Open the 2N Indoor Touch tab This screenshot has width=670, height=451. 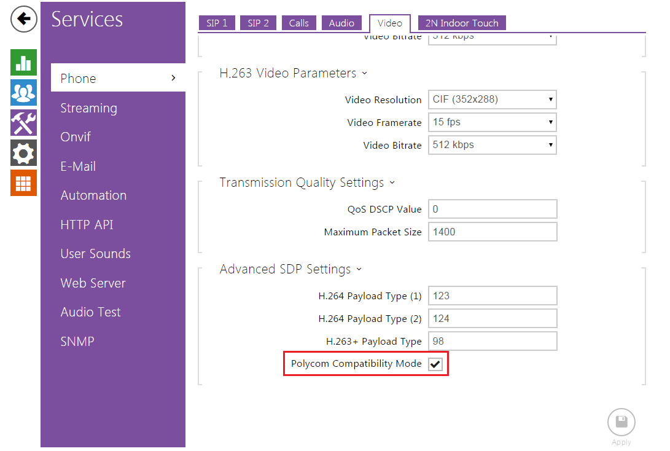[462, 23]
